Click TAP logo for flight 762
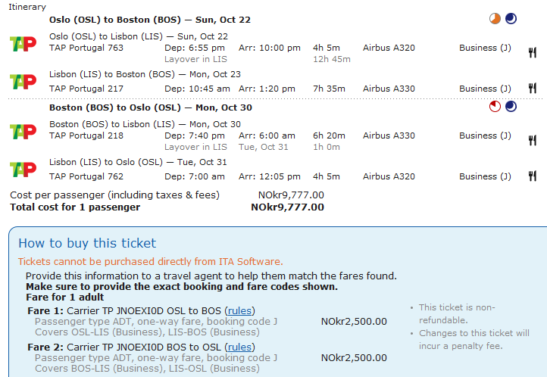 click(23, 169)
